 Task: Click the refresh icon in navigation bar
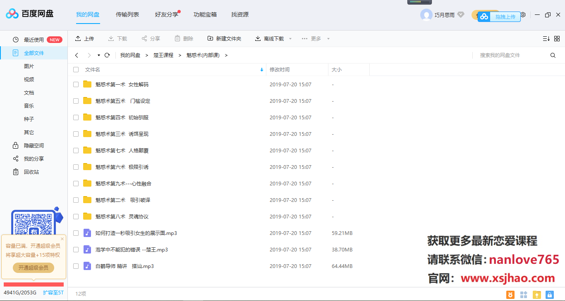pos(107,55)
